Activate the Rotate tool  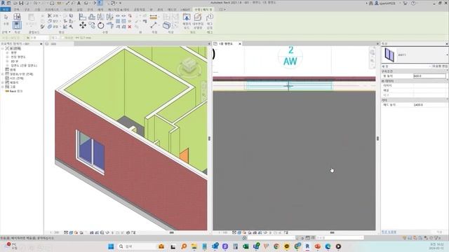101,25
